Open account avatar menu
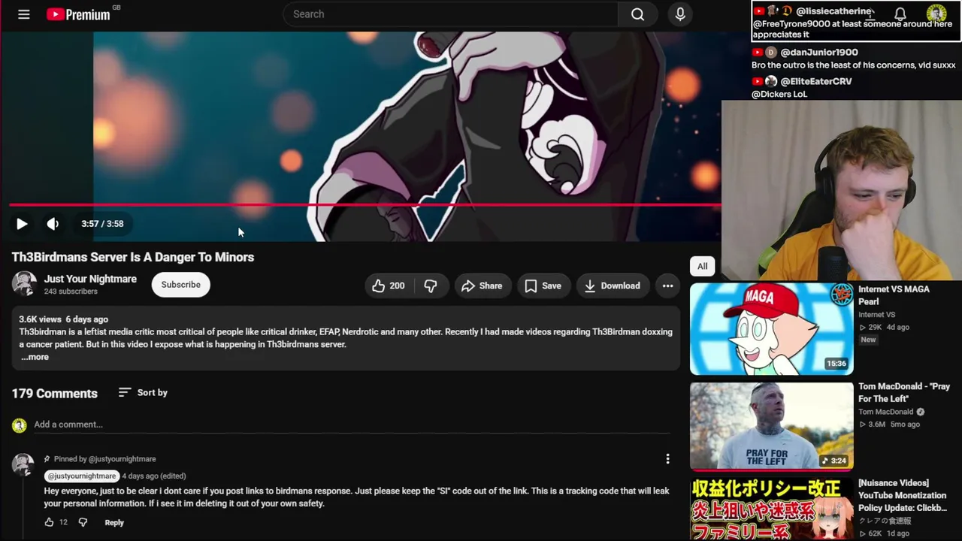The width and height of the screenshot is (962, 541). pos(936,14)
